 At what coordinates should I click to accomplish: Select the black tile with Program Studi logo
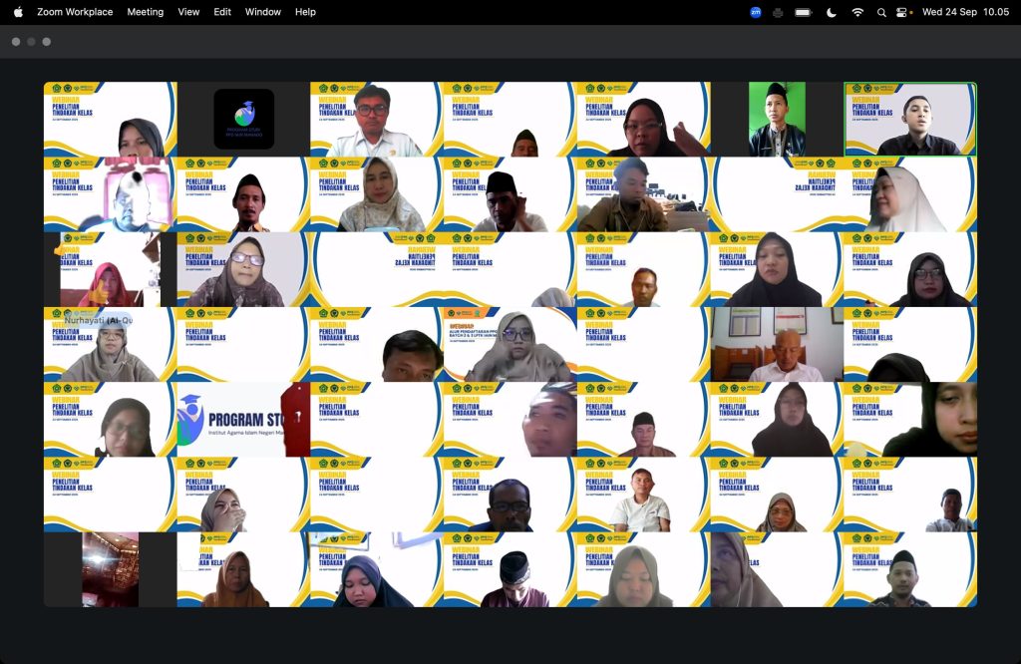coord(243,120)
